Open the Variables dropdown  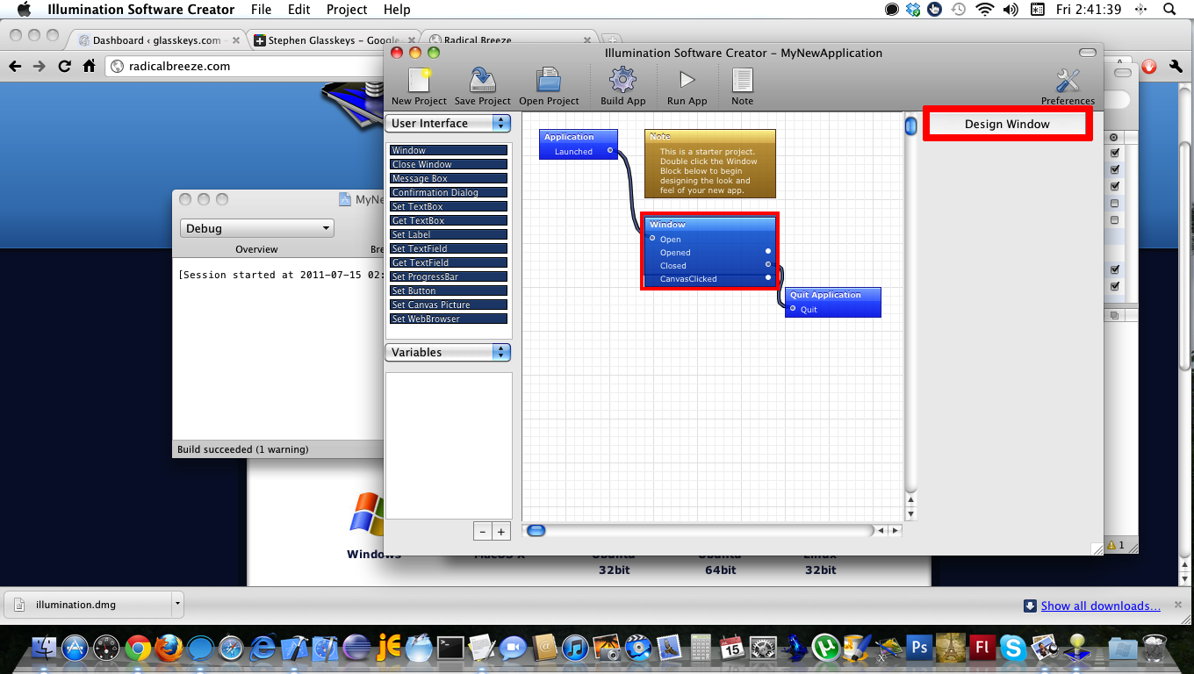coord(449,352)
